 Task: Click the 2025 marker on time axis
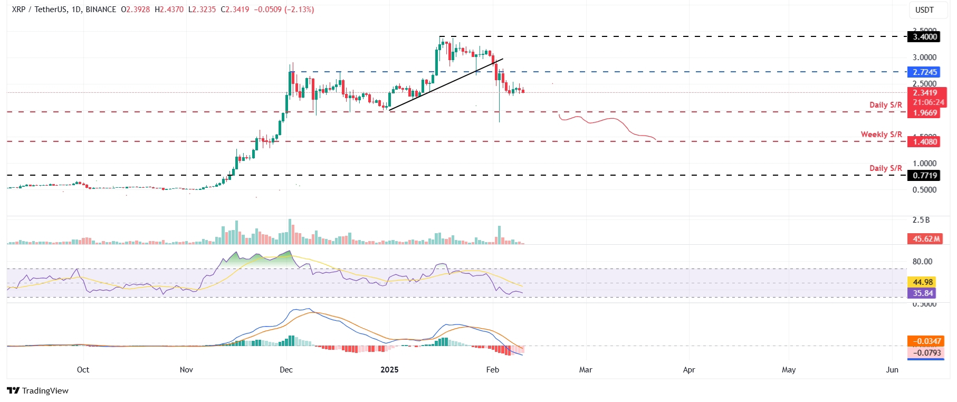pyautogui.click(x=389, y=370)
